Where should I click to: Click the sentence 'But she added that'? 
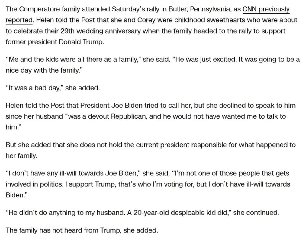(x=151, y=150)
